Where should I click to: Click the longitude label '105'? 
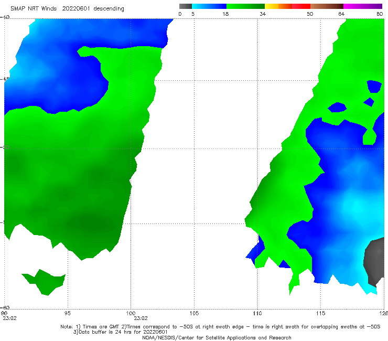[x=194, y=313]
